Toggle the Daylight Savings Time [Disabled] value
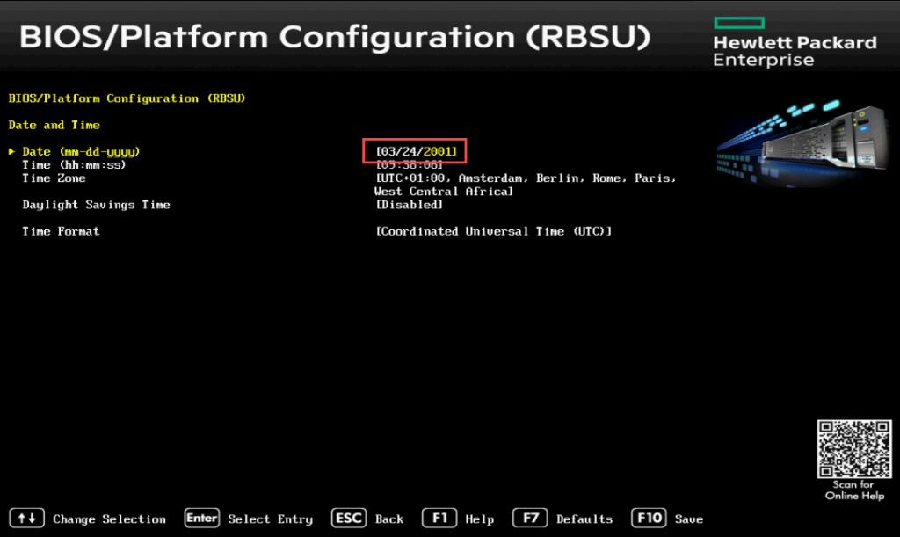Screen dimensions: 900x537 (x=409, y=205)
